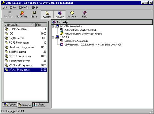Switch to the System tab

[x=10, y=104]
